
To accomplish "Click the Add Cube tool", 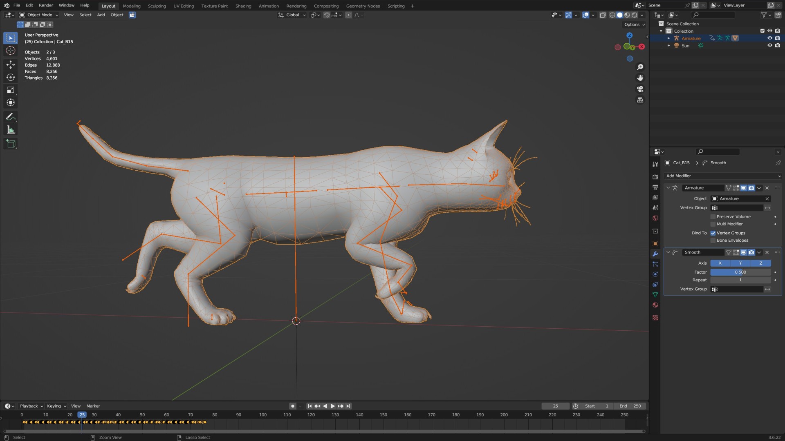I will 11,144.
